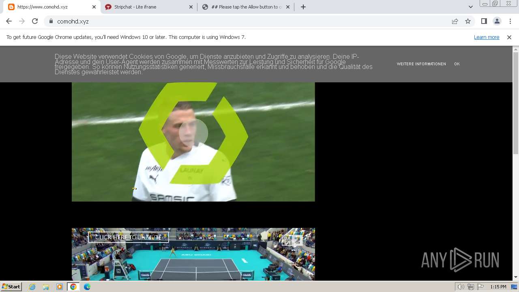Accept cookies with the OK button
519x292 pixels.
tap(457, 64)
